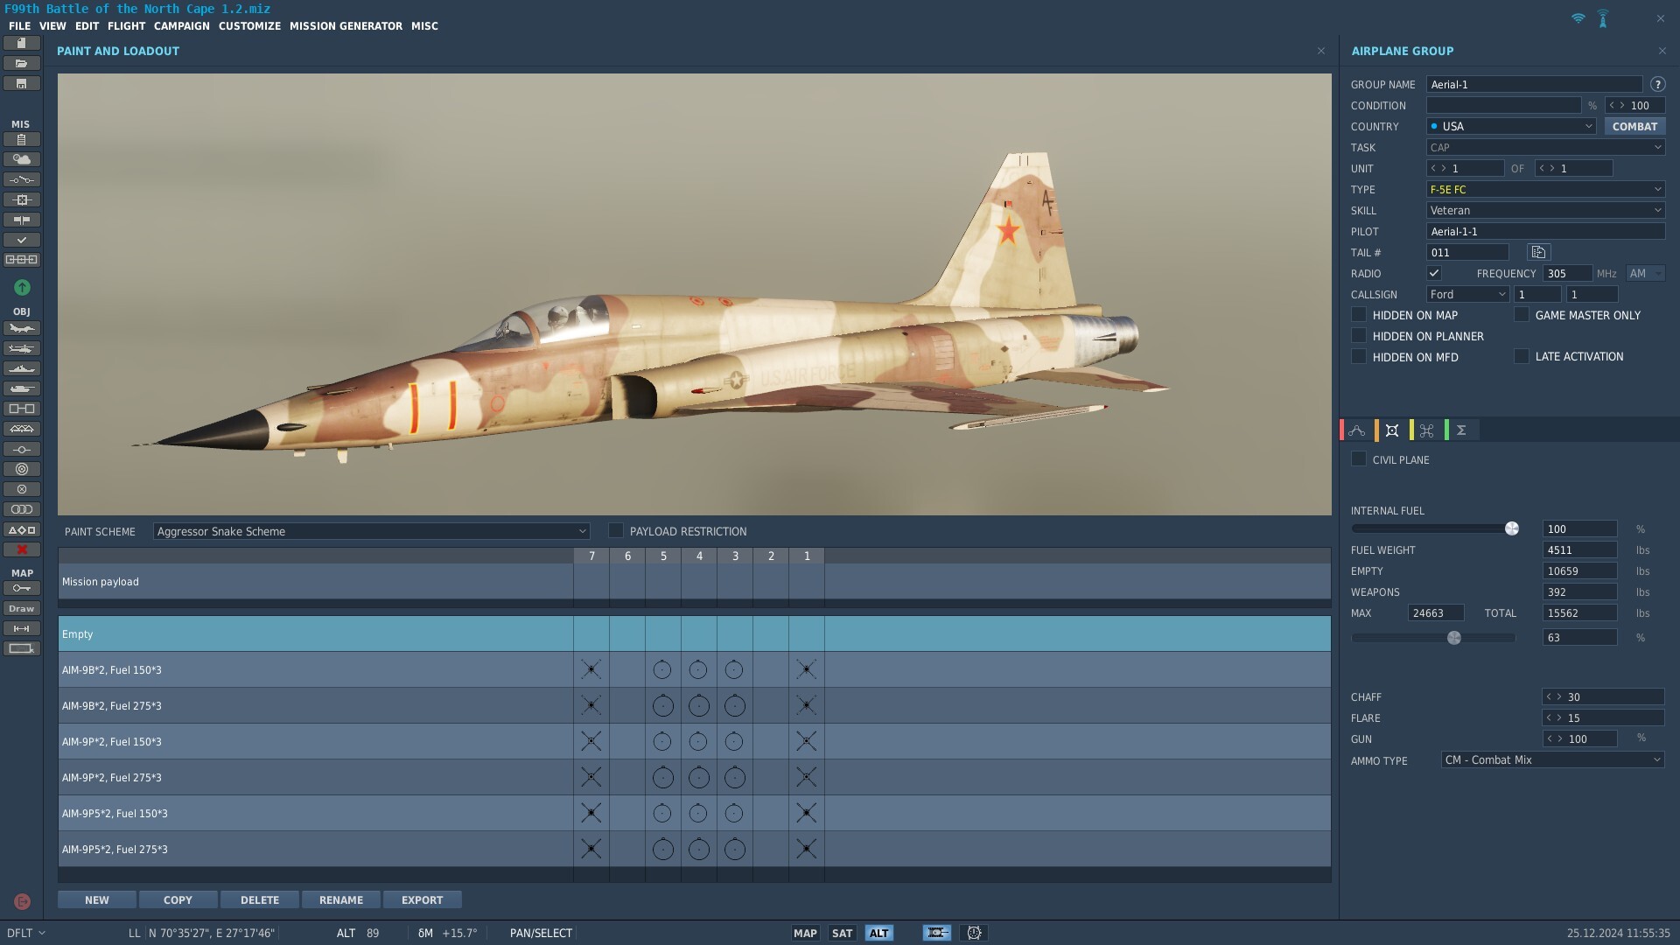Check Hidden on Planner option
The height and width of the screenshot is (945, 1680).
pos(1359,336)
